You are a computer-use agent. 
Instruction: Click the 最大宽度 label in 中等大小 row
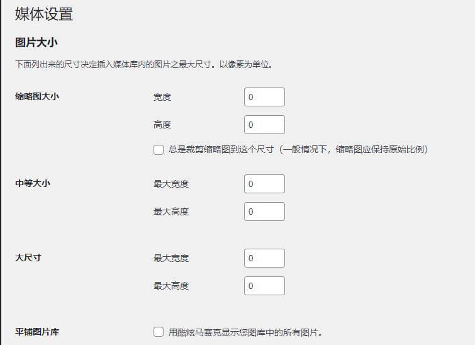(171, 184)
